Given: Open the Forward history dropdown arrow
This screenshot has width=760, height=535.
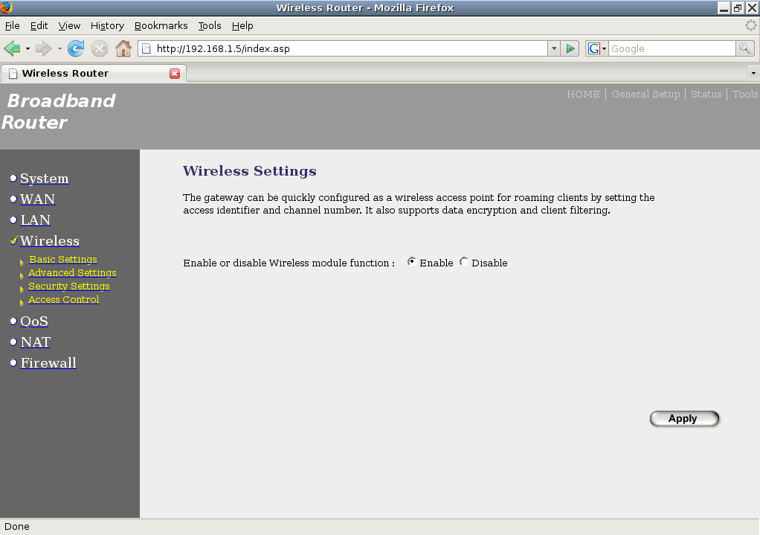Looking at the screenshot, I should [x=59, y=48].
